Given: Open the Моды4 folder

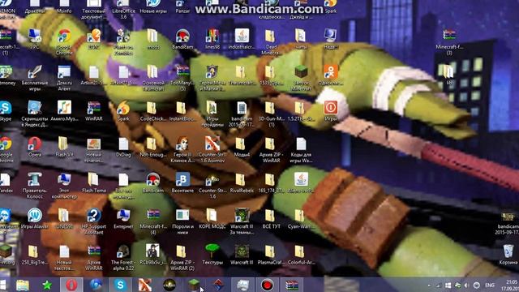Looking at the screenshot, I should pos(242,147).
